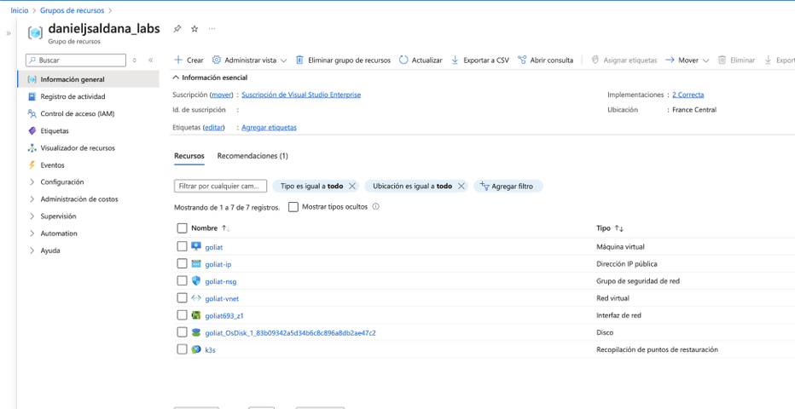Select the Recursos tab
795x409 pixels.
pos(189,156)
